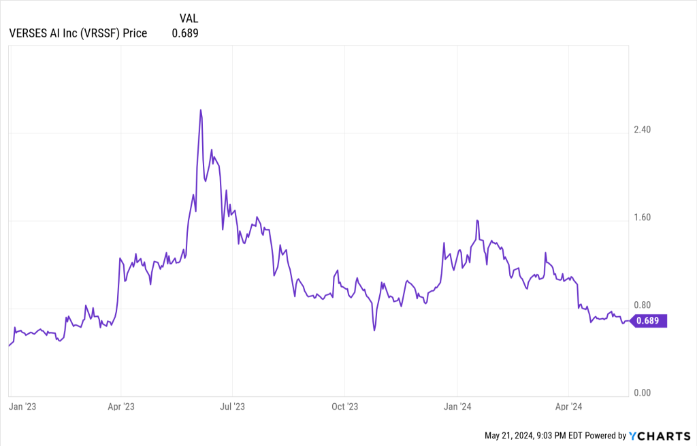Click the 0.689 value under VAL
697x446 pixels.
tap(185, 33)
